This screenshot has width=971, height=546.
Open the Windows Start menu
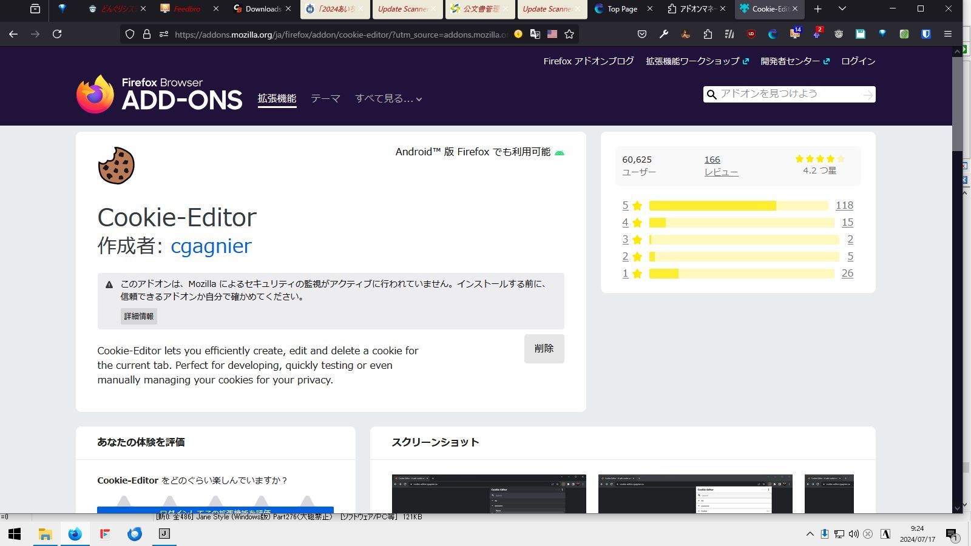(x=15, y=534)
